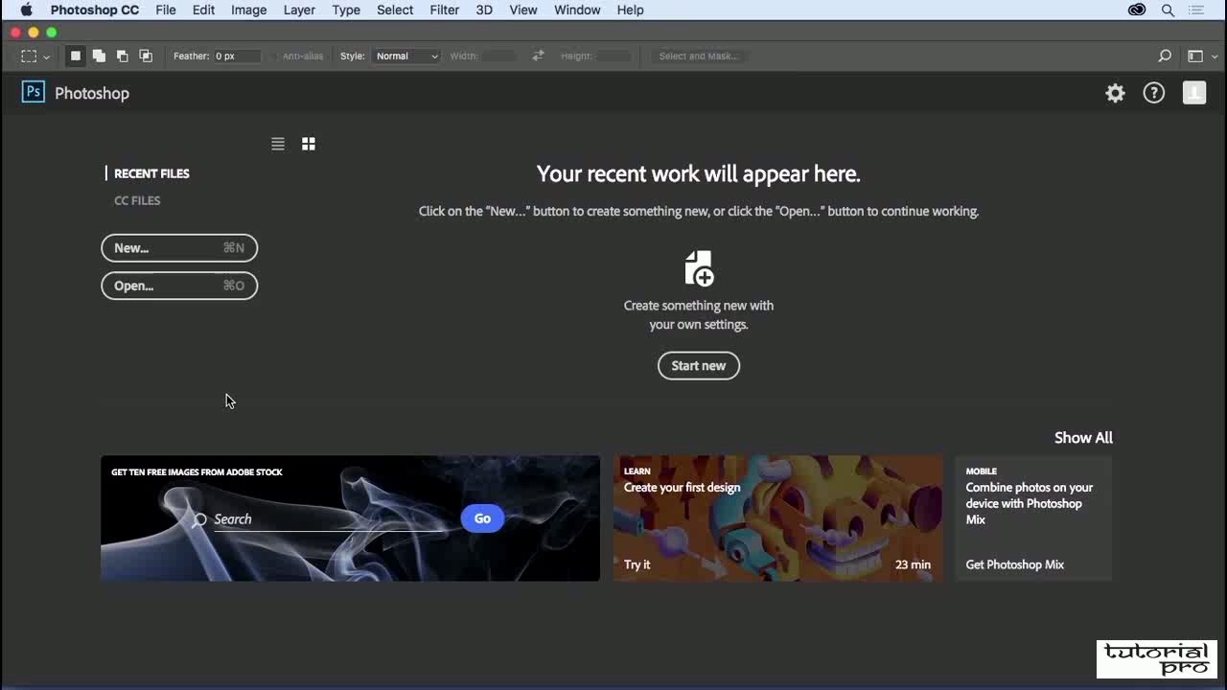Open the Window menu
The width and height of the screenshot is (1227, 690).
577,10
